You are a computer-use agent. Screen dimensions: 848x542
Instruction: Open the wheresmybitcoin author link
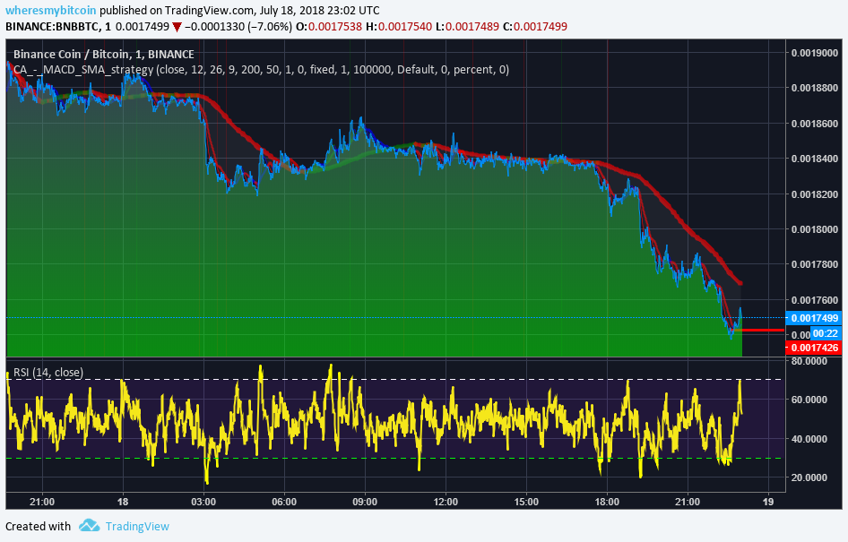coord(51,10)
